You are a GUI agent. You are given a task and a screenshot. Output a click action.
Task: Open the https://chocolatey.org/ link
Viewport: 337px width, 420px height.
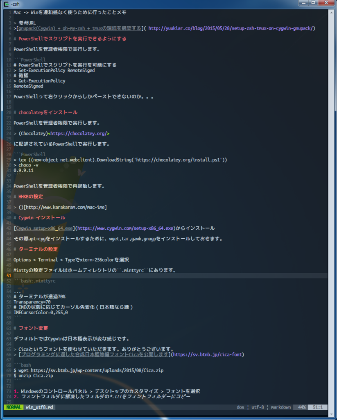click(x=79, y=133)
